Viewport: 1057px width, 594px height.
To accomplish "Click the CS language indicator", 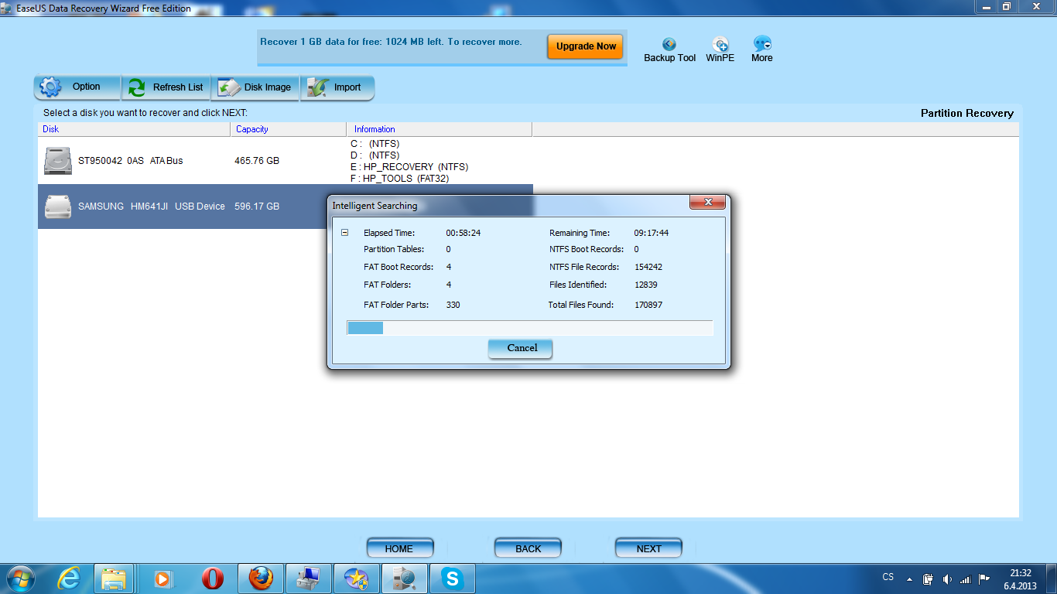I will (x=888, y=578).
